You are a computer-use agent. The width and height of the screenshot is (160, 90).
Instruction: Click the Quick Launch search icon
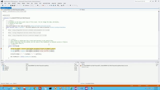(x=150, y=1)
